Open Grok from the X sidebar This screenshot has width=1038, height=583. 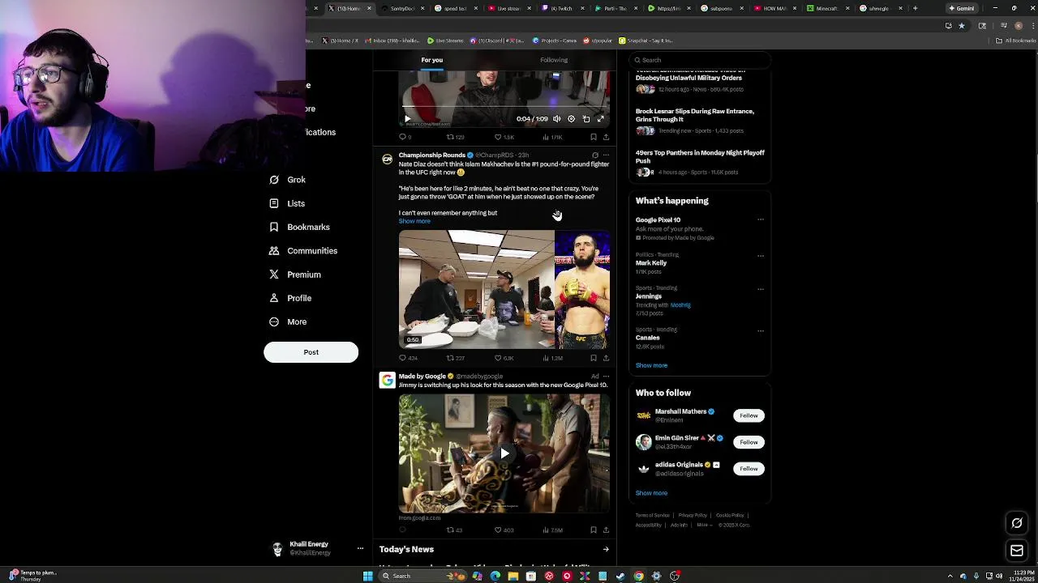pyautogui.click(x=288, y=180)
